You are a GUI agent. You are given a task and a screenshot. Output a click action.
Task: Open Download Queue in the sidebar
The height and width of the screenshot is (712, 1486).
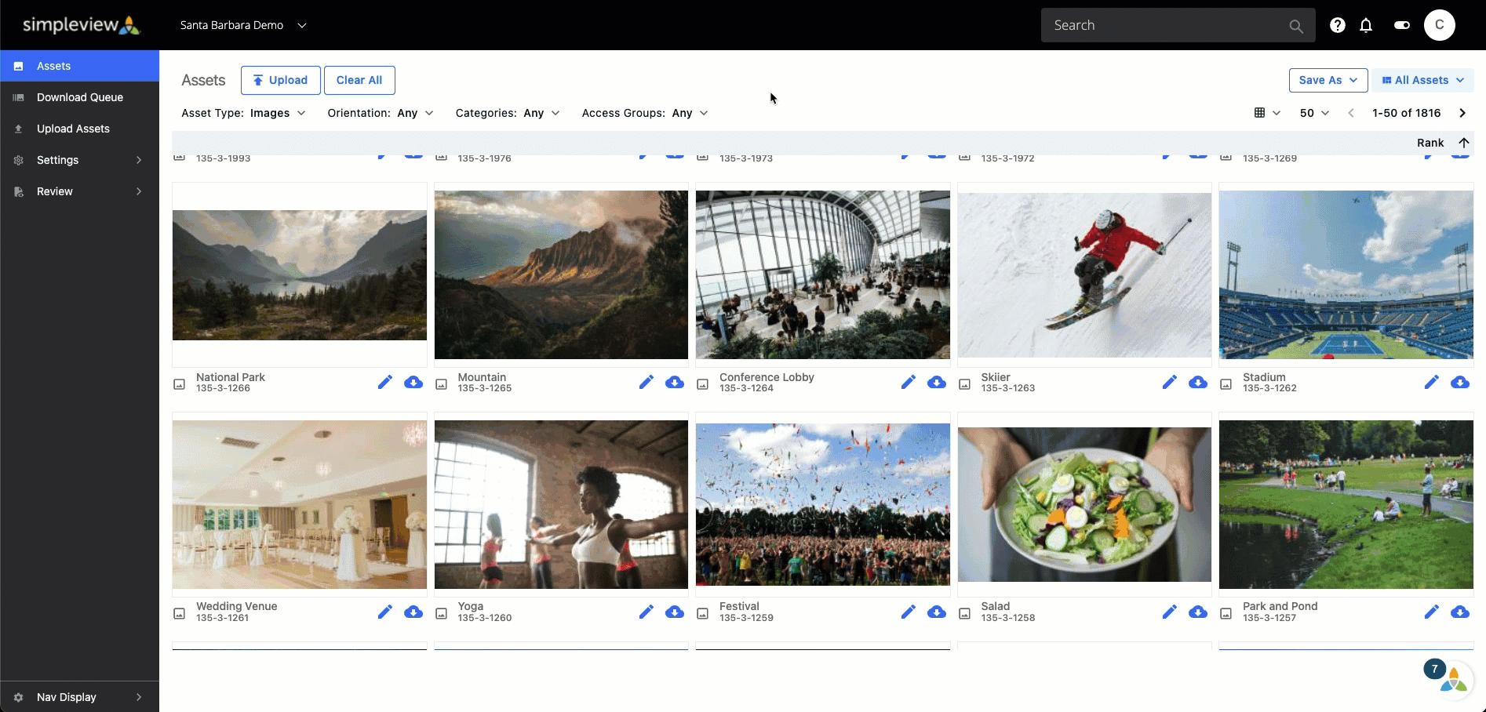80,97
